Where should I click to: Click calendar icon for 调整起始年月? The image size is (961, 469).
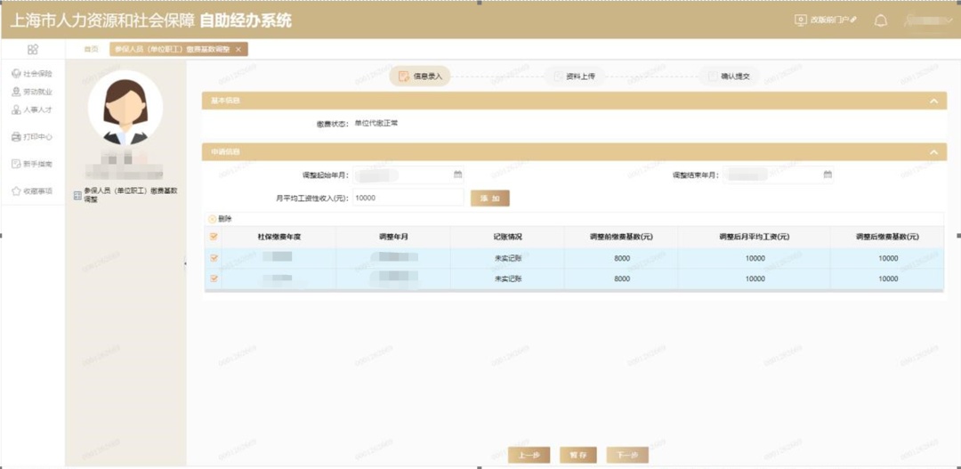click(x=457, y=174)
